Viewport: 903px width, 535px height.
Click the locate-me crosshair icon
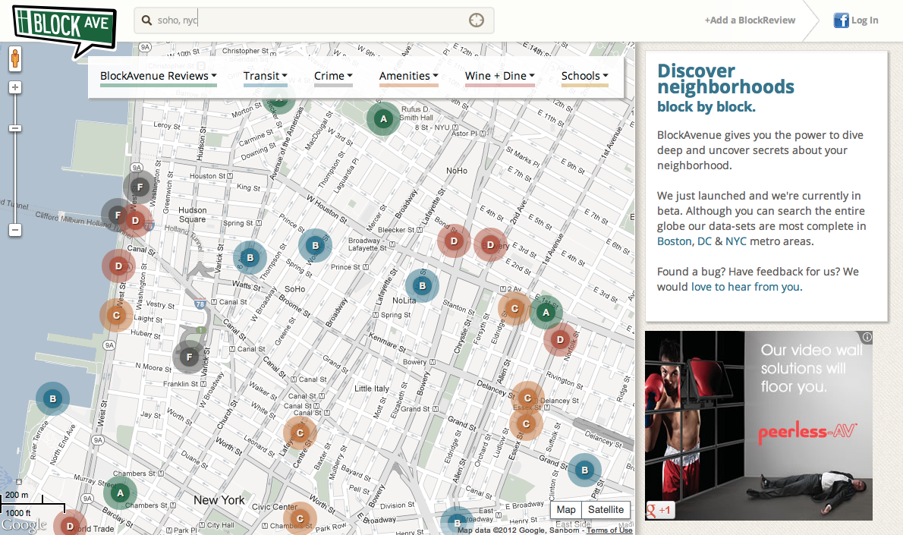coord(477,20)
